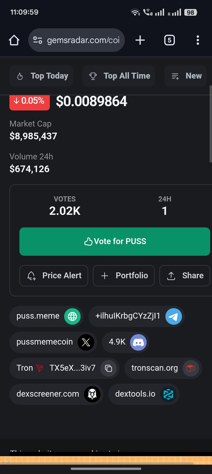Screen dimensions: 212x474
Task: Open the dextools.io link
Action: pos(144,394)
